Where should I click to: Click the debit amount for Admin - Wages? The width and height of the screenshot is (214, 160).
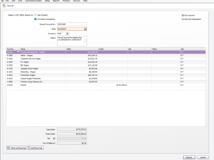[93, 56]
